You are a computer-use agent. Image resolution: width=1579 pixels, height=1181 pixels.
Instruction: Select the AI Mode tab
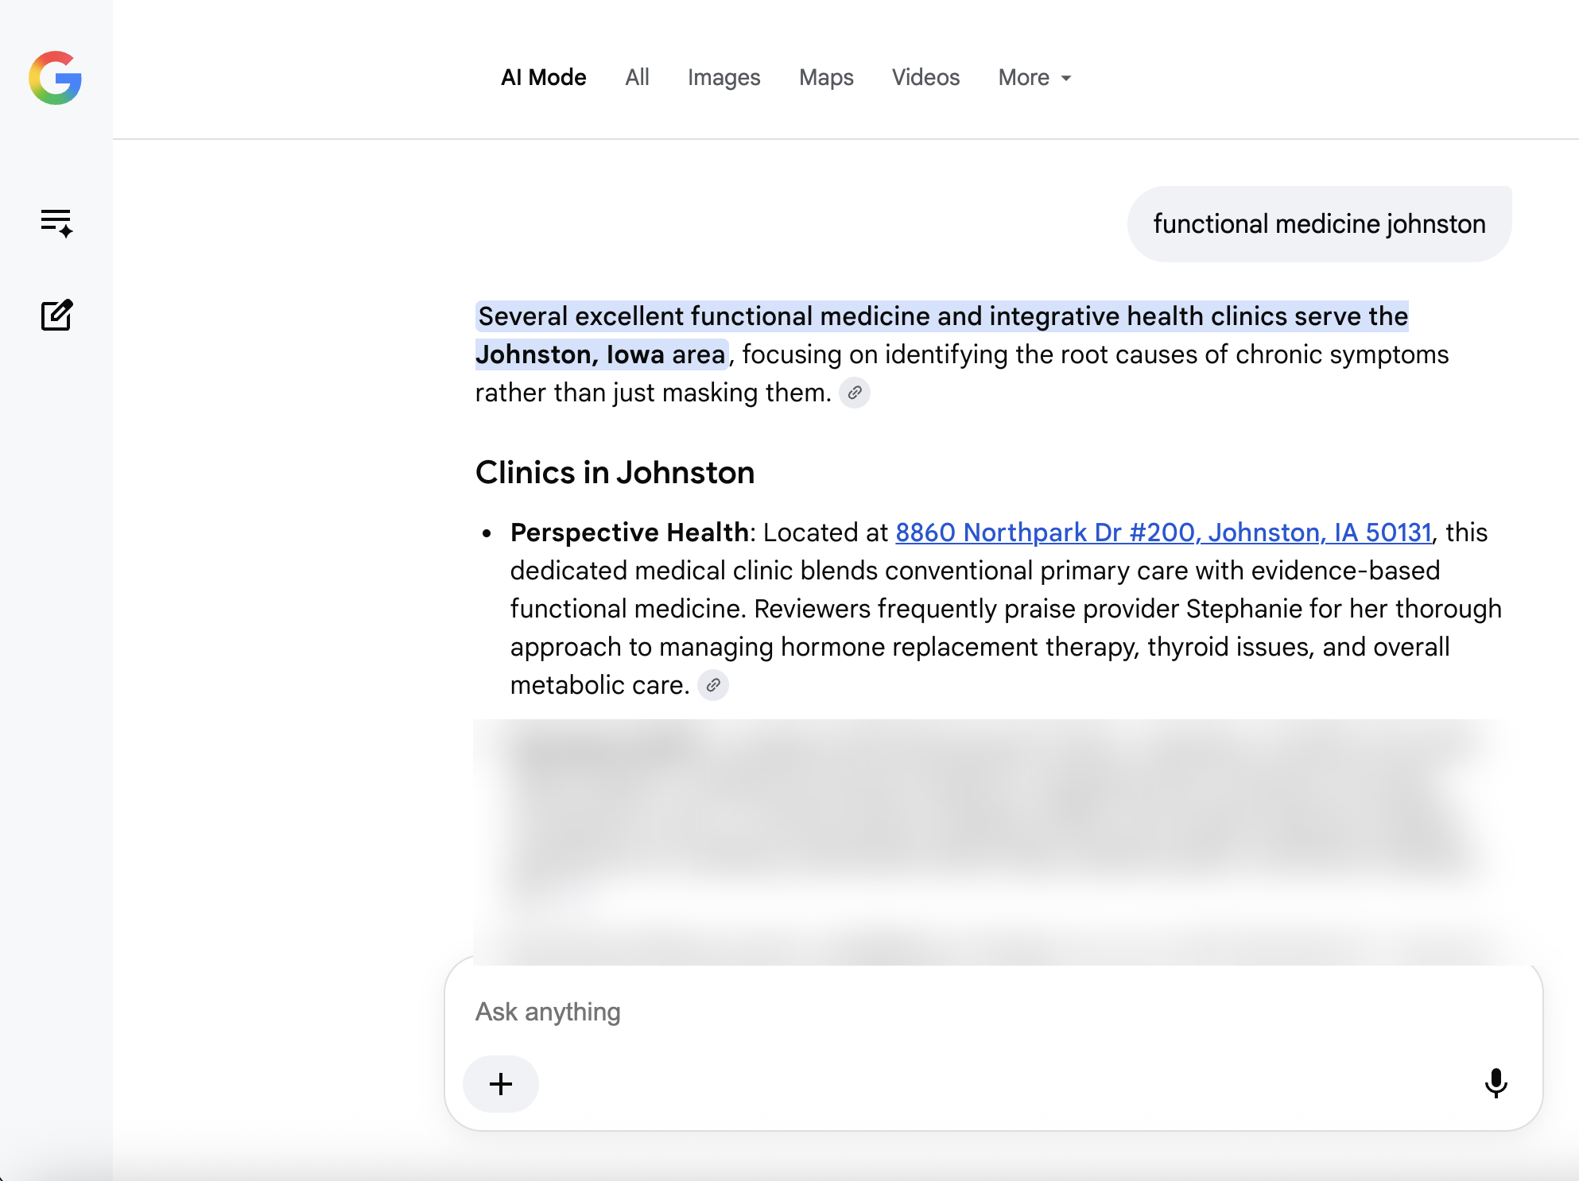pos(544,77)
